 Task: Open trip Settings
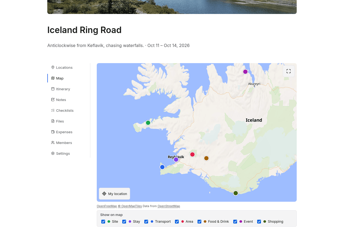pos(69,153)
